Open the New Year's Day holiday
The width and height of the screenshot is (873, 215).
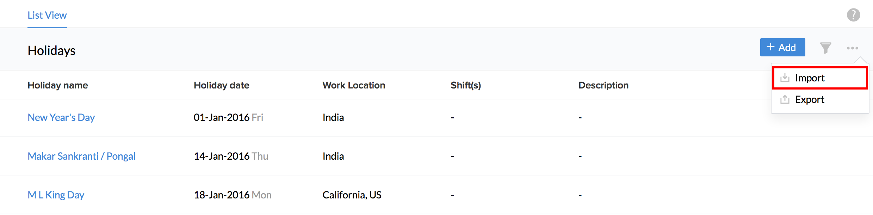point(61,117)
